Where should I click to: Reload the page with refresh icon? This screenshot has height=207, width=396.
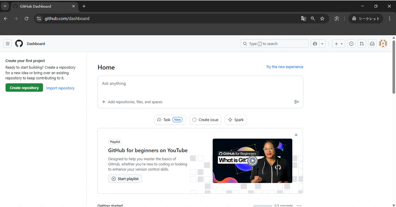click(26, 18)
